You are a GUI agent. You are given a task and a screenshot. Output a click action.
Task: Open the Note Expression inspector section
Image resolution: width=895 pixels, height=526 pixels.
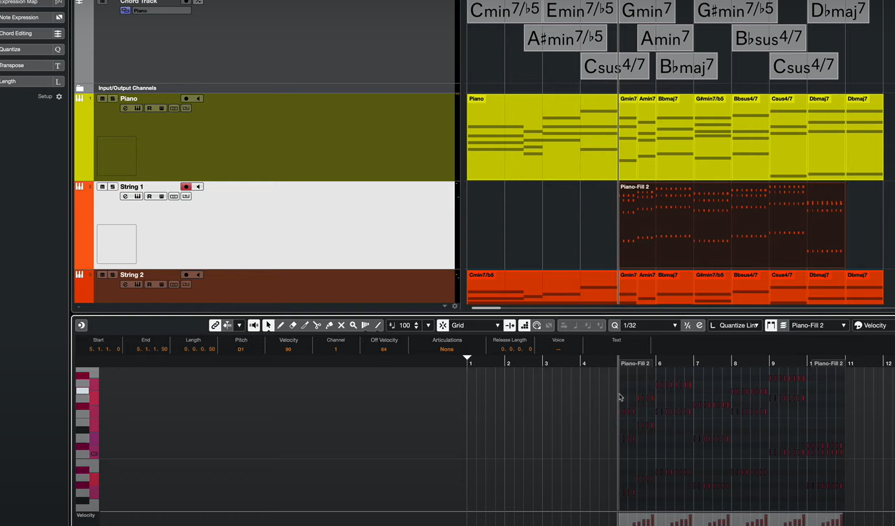[31, 17]
